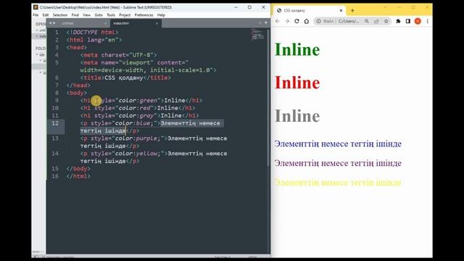This screenshot has width=464, height=261.
Task: Click previous tab arrow in Sublime tab bar
Action: [50, 23]
